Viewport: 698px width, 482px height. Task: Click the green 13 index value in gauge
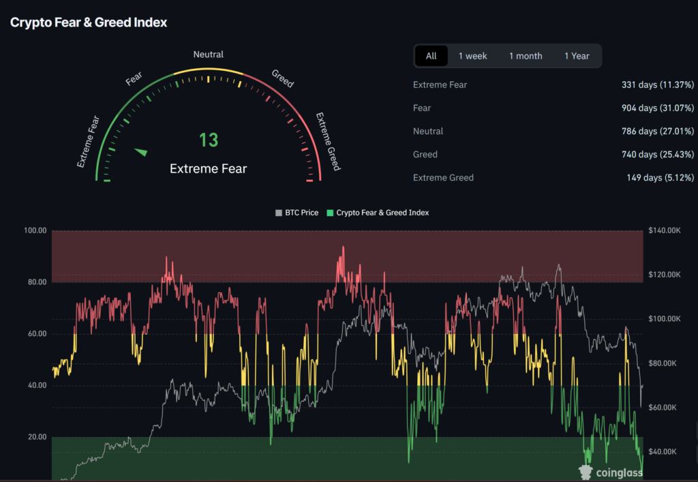209,140
